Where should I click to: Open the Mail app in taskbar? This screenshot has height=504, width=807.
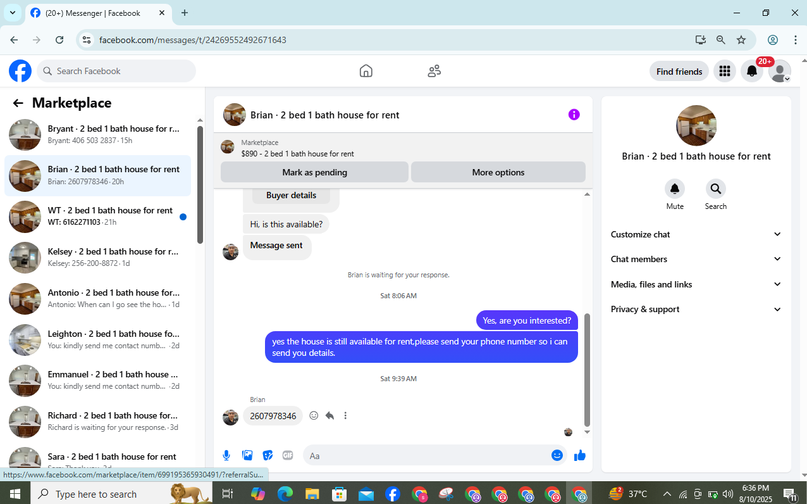point(366,494)
